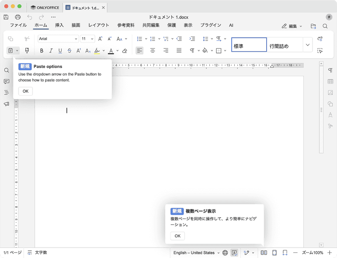
Task: Increase the font size
Action: point(100,39)
